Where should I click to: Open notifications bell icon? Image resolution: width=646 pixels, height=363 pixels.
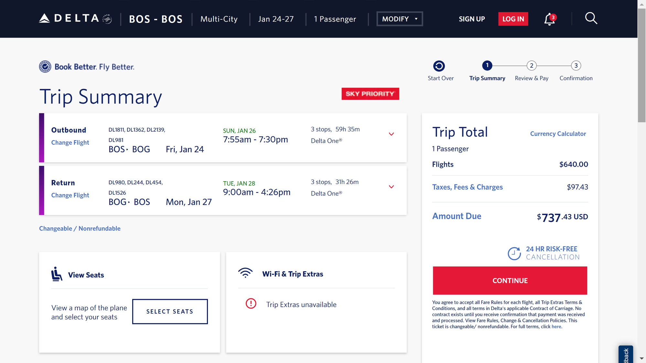pyautogui.click(x=550, y=19)
